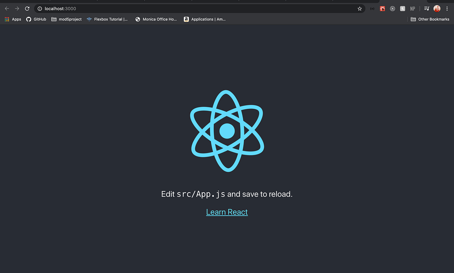Toggle the bookmark star for this page

(359, 8)
